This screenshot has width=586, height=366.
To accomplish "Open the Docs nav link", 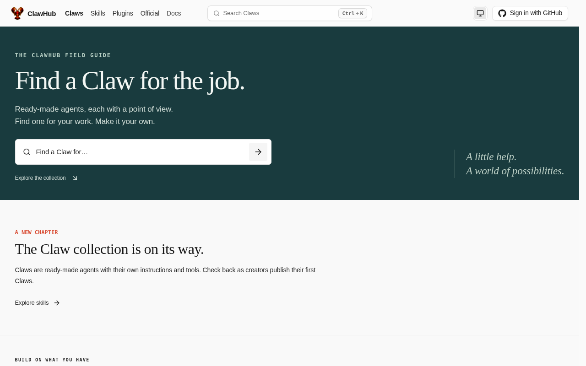I will coord(174,13).
